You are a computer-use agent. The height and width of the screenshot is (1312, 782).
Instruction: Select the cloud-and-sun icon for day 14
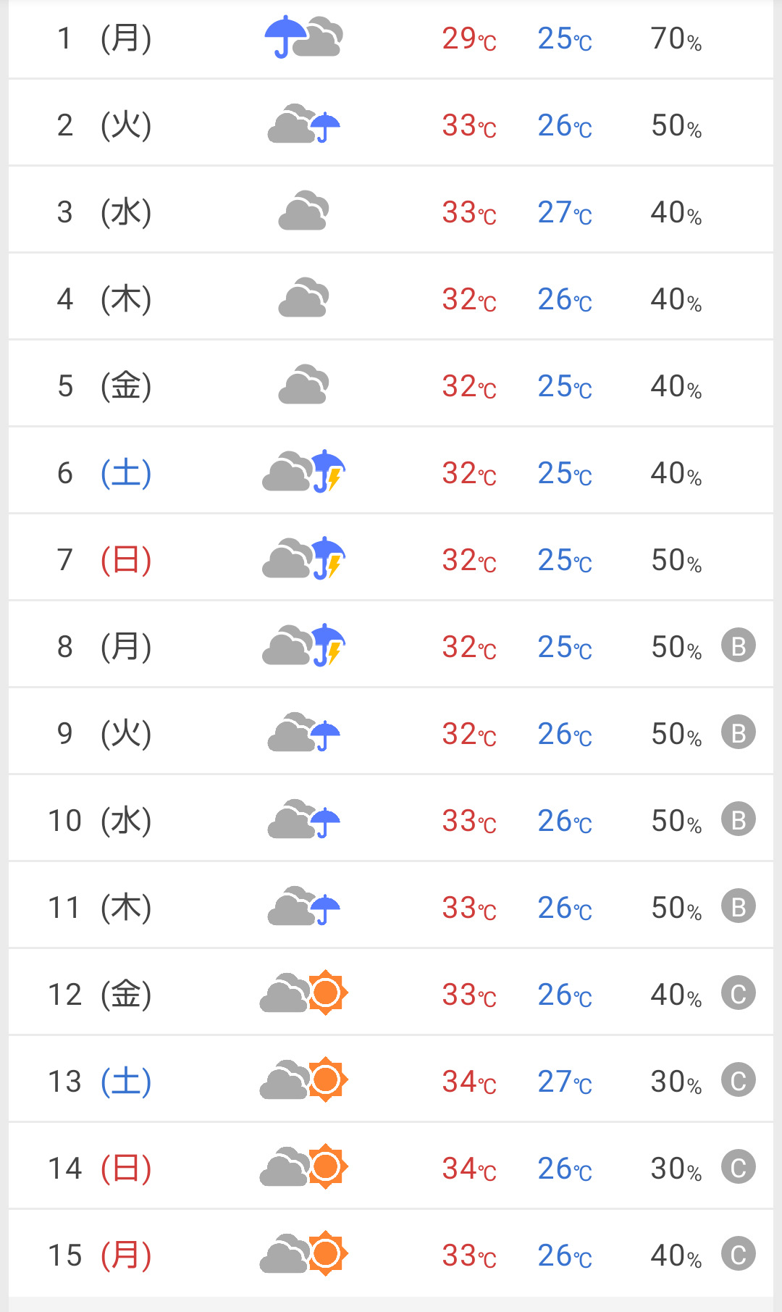coord(303,1167)
